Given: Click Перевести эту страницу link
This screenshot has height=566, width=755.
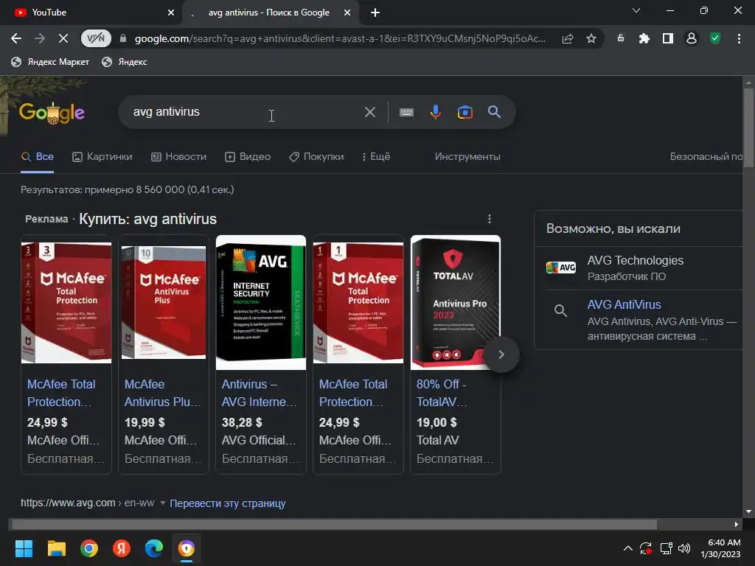Looking at the screenshot, I should coord(227,503).
